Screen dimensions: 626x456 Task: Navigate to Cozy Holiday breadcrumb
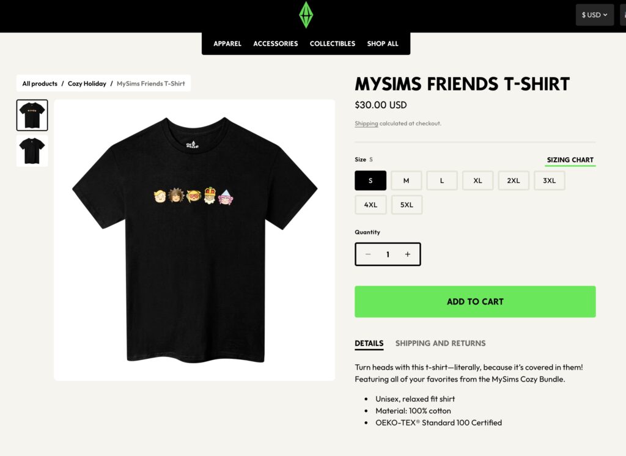tap(87, 84)
